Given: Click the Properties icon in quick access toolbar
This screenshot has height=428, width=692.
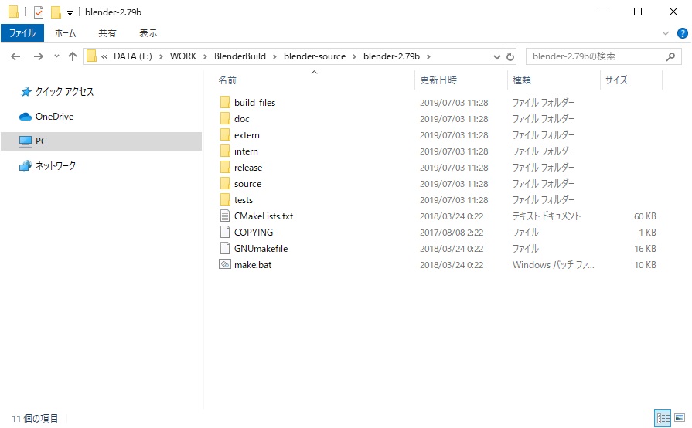Looking at the screenshot, I should [x=39, y=12].
